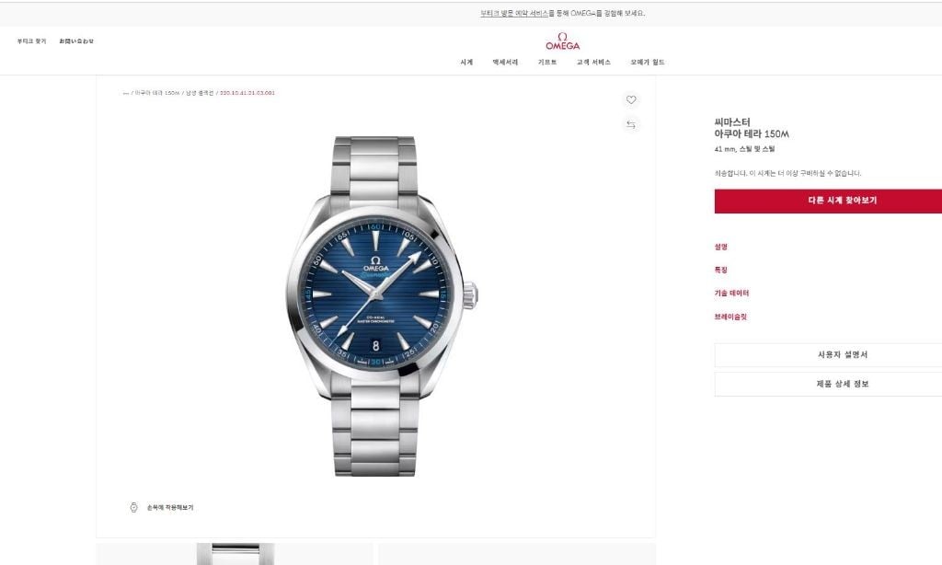942x565 pixels.
Task: Open the 고객 서비스 menu
Action: point(593,62)
